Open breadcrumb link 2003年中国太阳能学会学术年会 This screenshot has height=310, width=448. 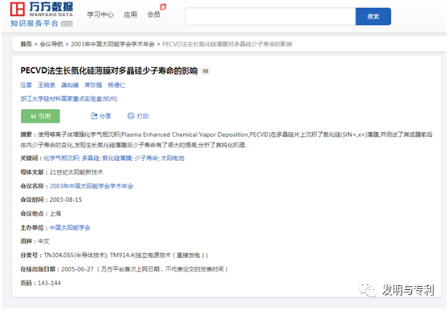click(112, 44)
